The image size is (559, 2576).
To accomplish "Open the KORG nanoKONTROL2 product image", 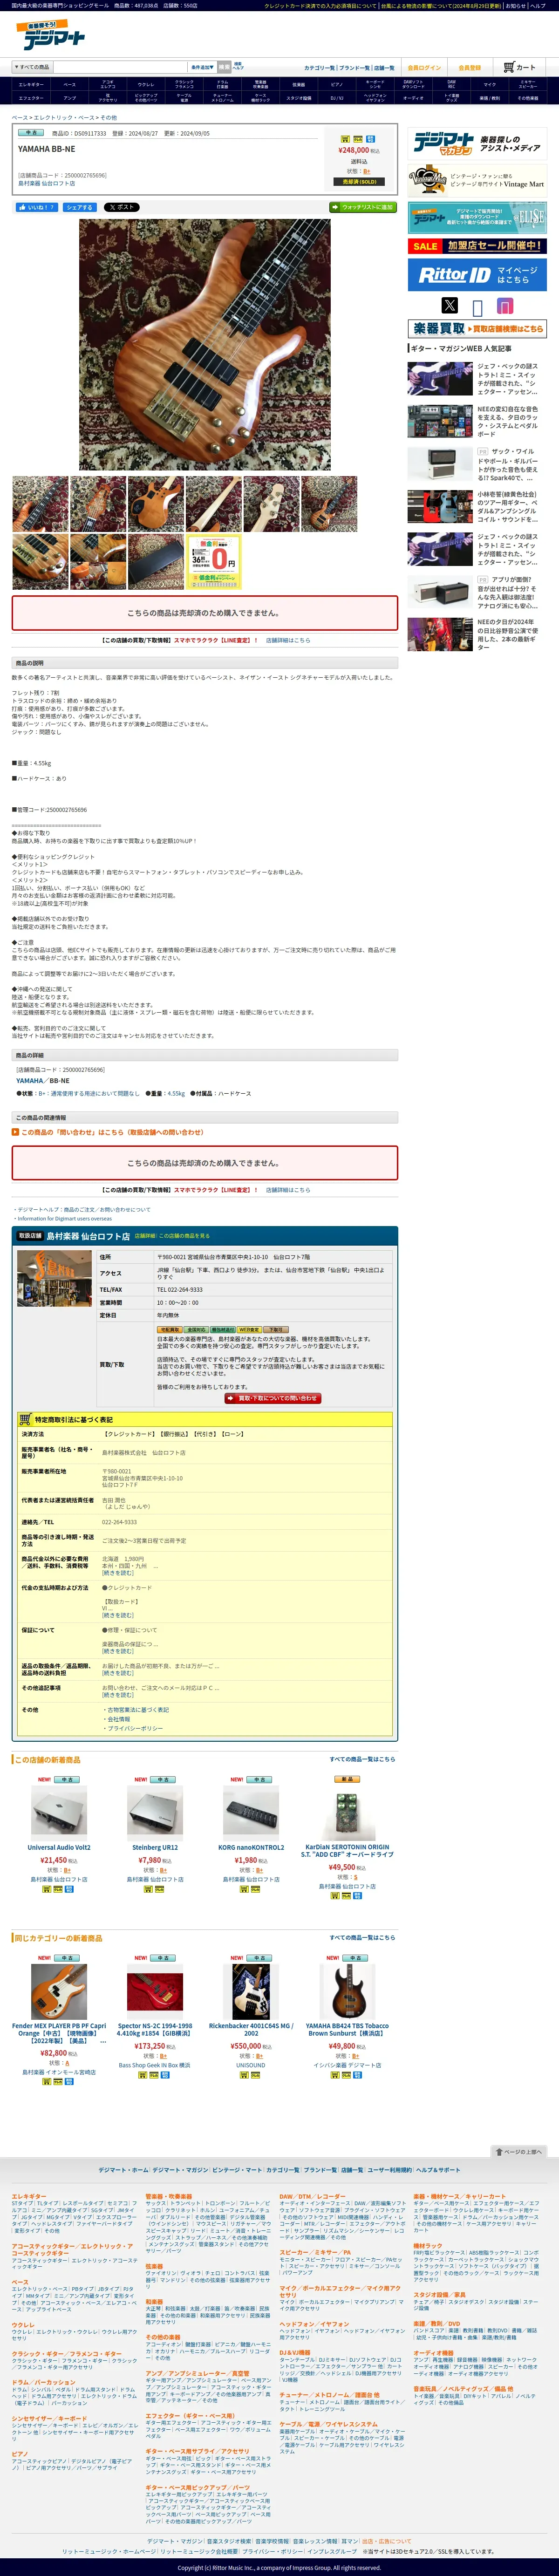I will [251, 1812].
